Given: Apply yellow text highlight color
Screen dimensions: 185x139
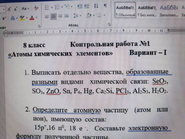Looking at the screenshot, I should pos(22,18).
